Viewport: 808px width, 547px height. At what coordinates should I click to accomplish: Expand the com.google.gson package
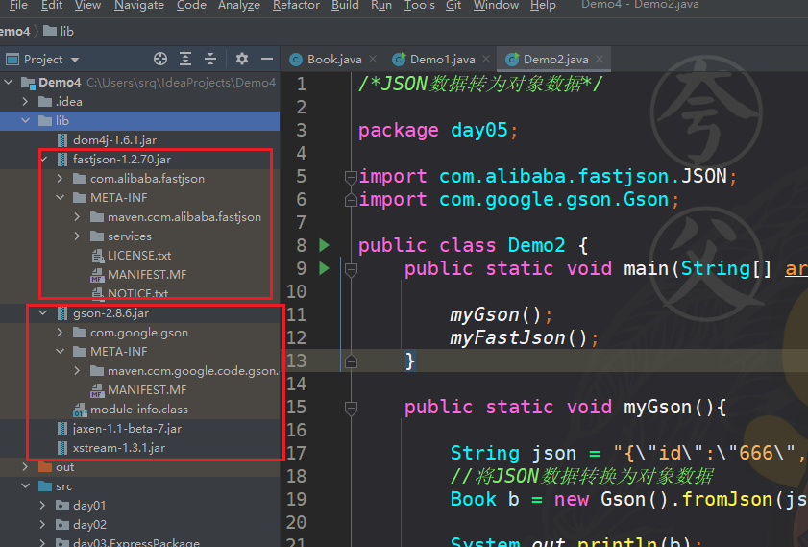(x=61, y=333)
